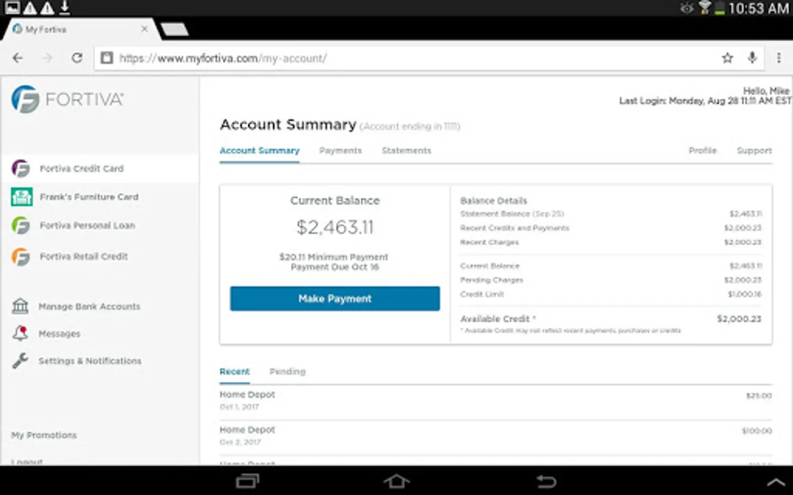The image size is (793, 495).
Task: Click the Recent Credits and Payments row
Action: point(611,228)
